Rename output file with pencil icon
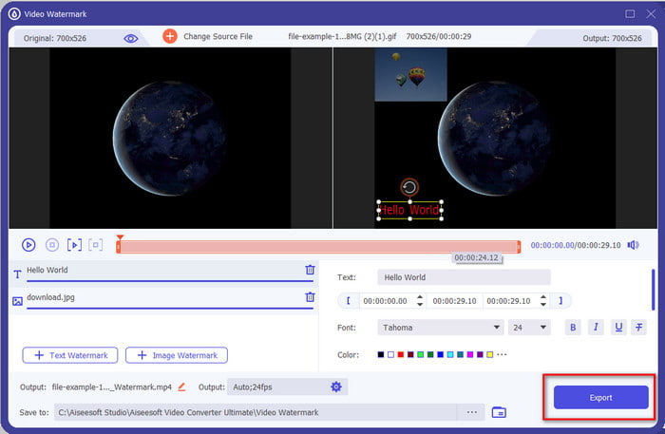Image resolution: width=665 pixels, height=434 pixels. (x=181, y=387)
